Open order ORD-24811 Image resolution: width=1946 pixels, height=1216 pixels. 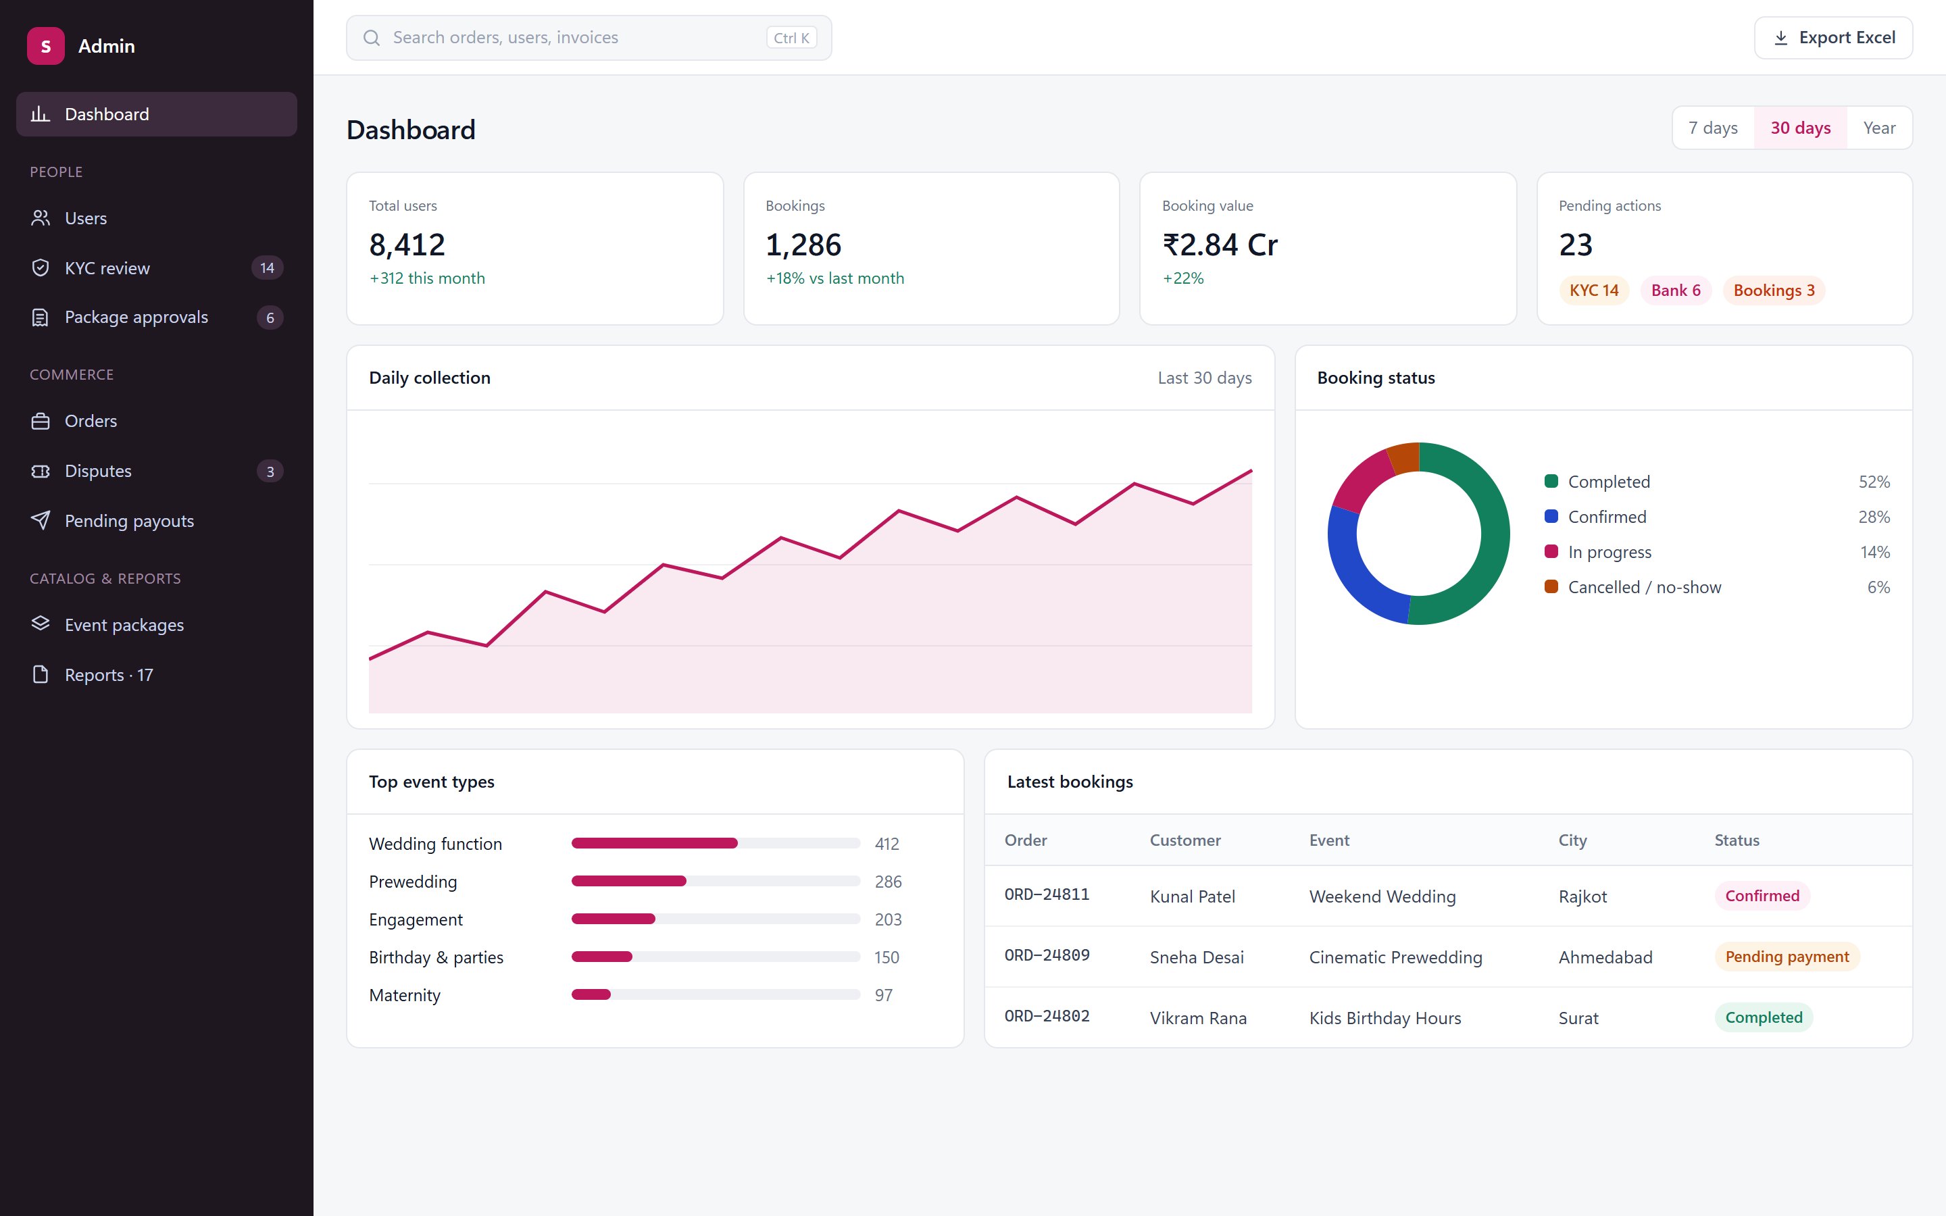pos(1047,894)
